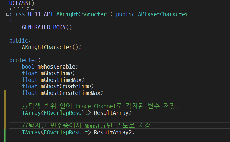Click the public keyword before APlayerCharacter
This screenshot has height=142, width=230.
(125, 14)
